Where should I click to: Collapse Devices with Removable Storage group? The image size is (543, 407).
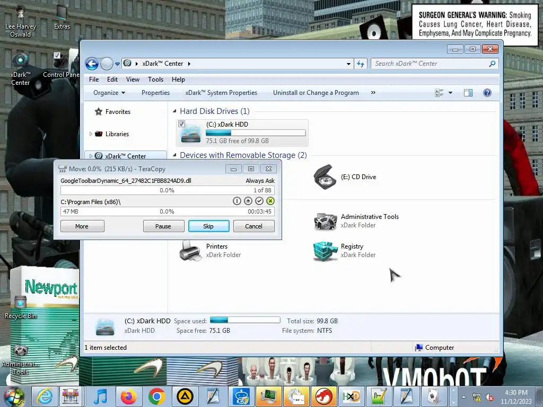pyautogui.click(x=174, y=155)
